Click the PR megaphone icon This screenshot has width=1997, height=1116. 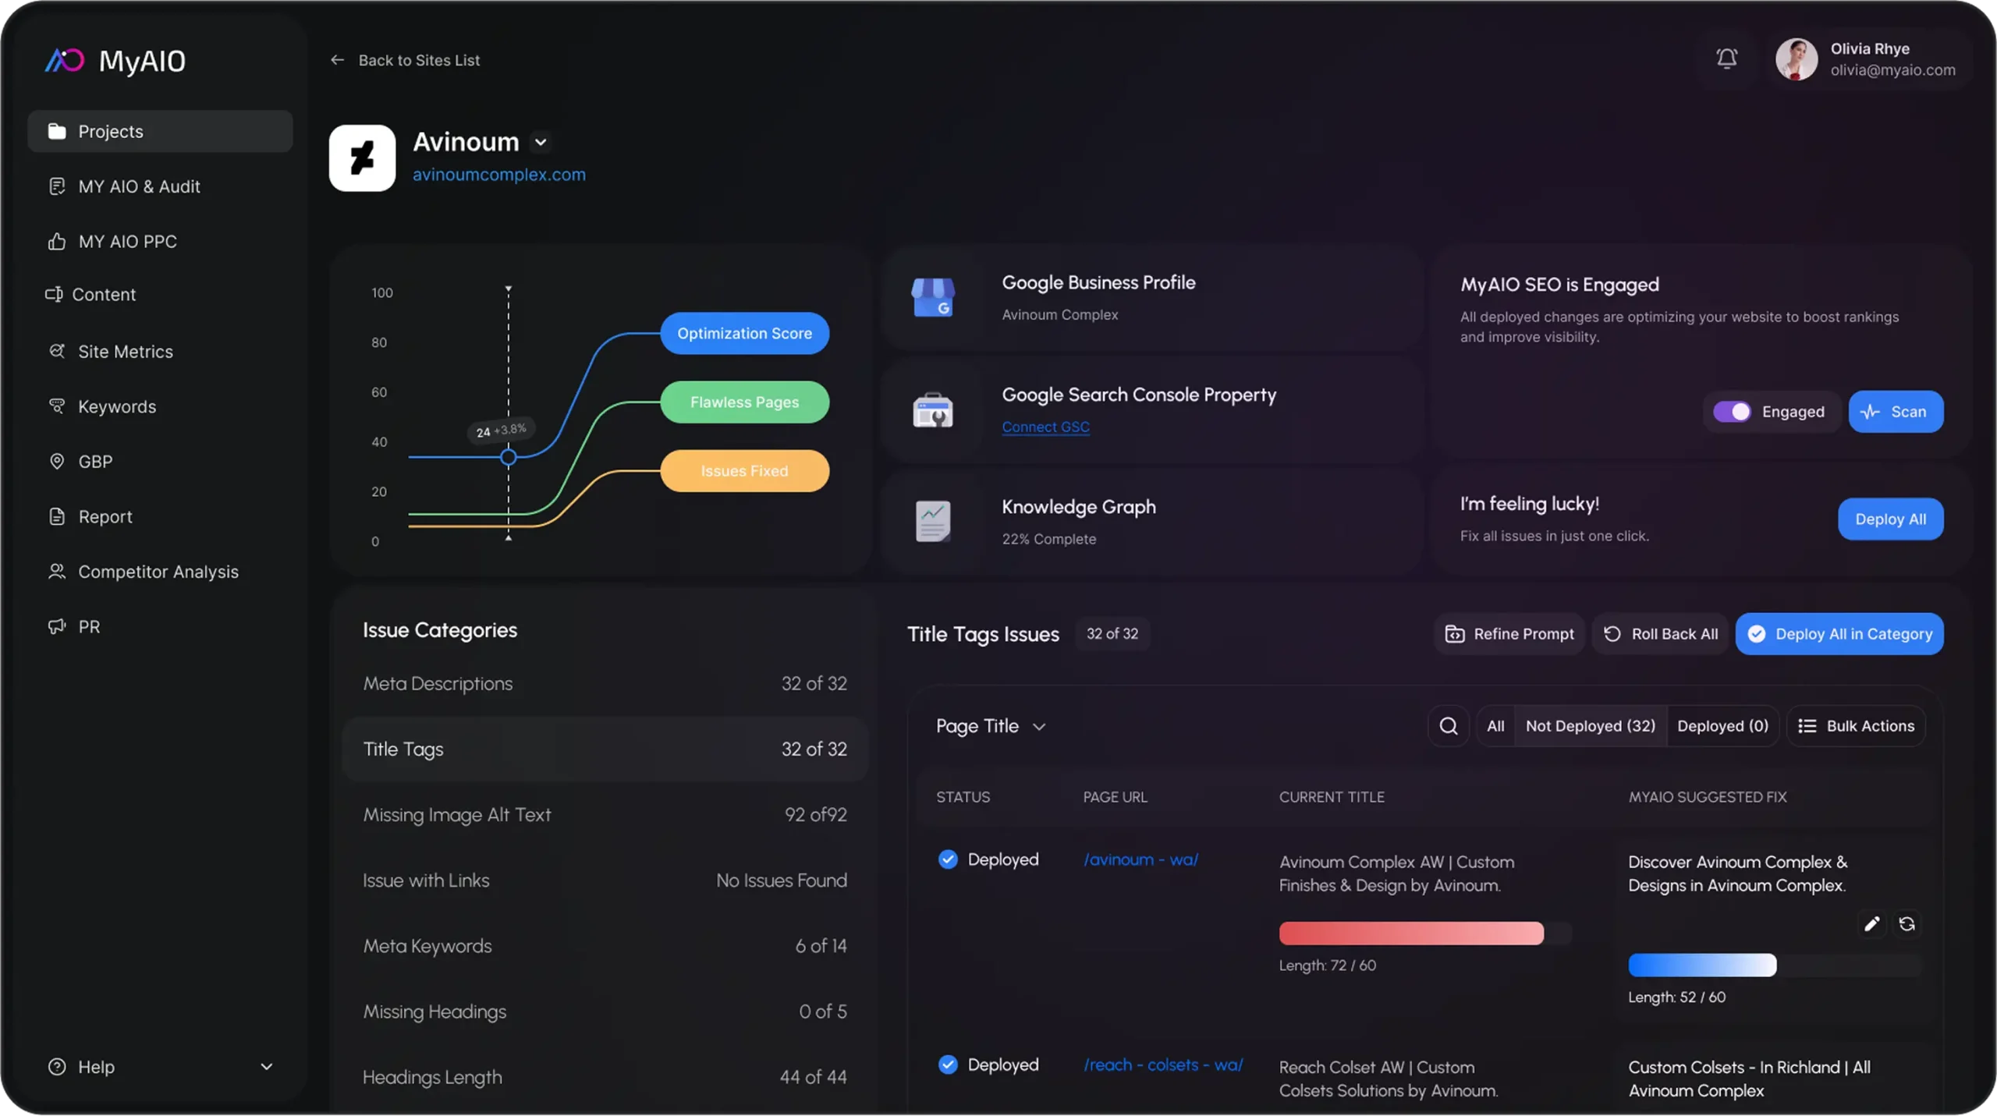pos(56,626)
